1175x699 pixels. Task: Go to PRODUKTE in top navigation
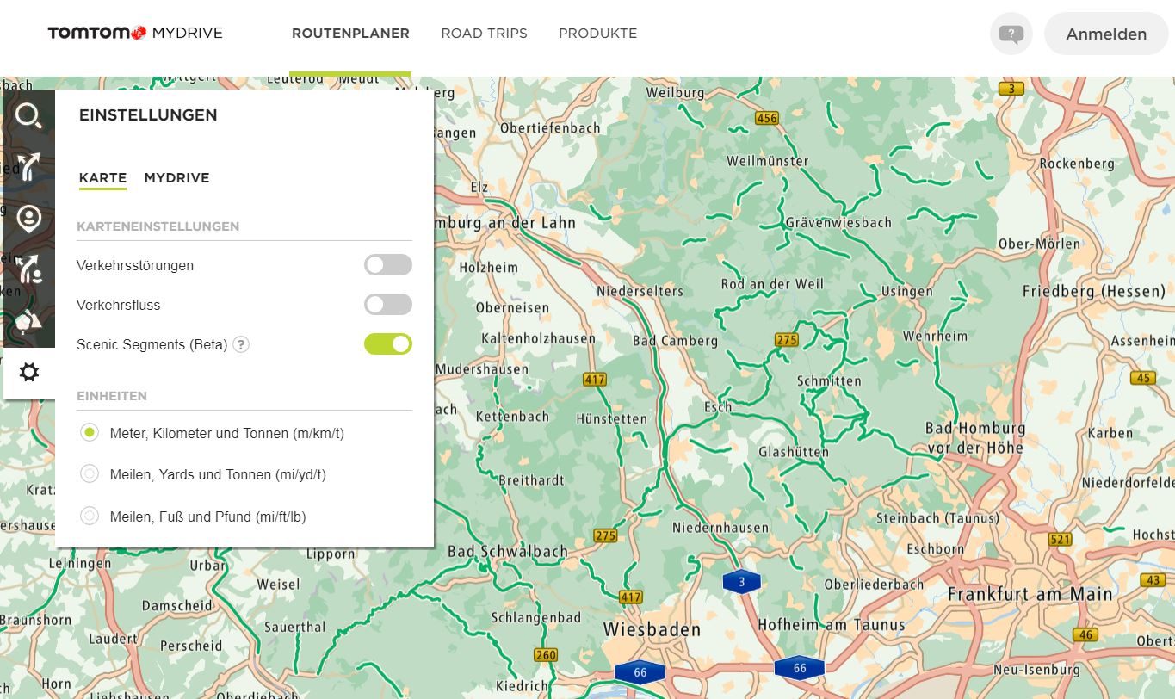pos(597,34)
